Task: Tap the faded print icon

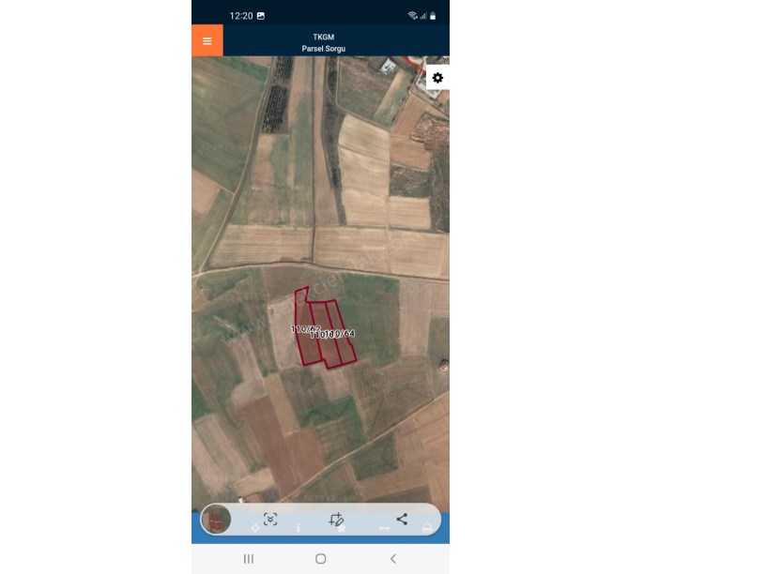Action: point(427,528)
